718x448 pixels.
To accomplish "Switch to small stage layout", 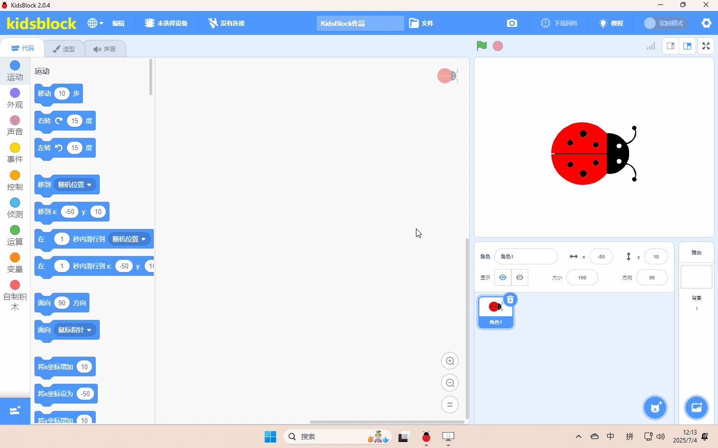I will pyautogui.click(x=671, y=46).
